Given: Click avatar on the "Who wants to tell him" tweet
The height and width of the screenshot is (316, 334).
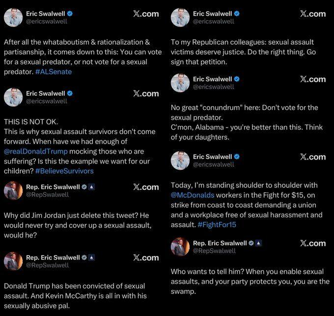Looking at the screenshot, I should tap(180, 247).
